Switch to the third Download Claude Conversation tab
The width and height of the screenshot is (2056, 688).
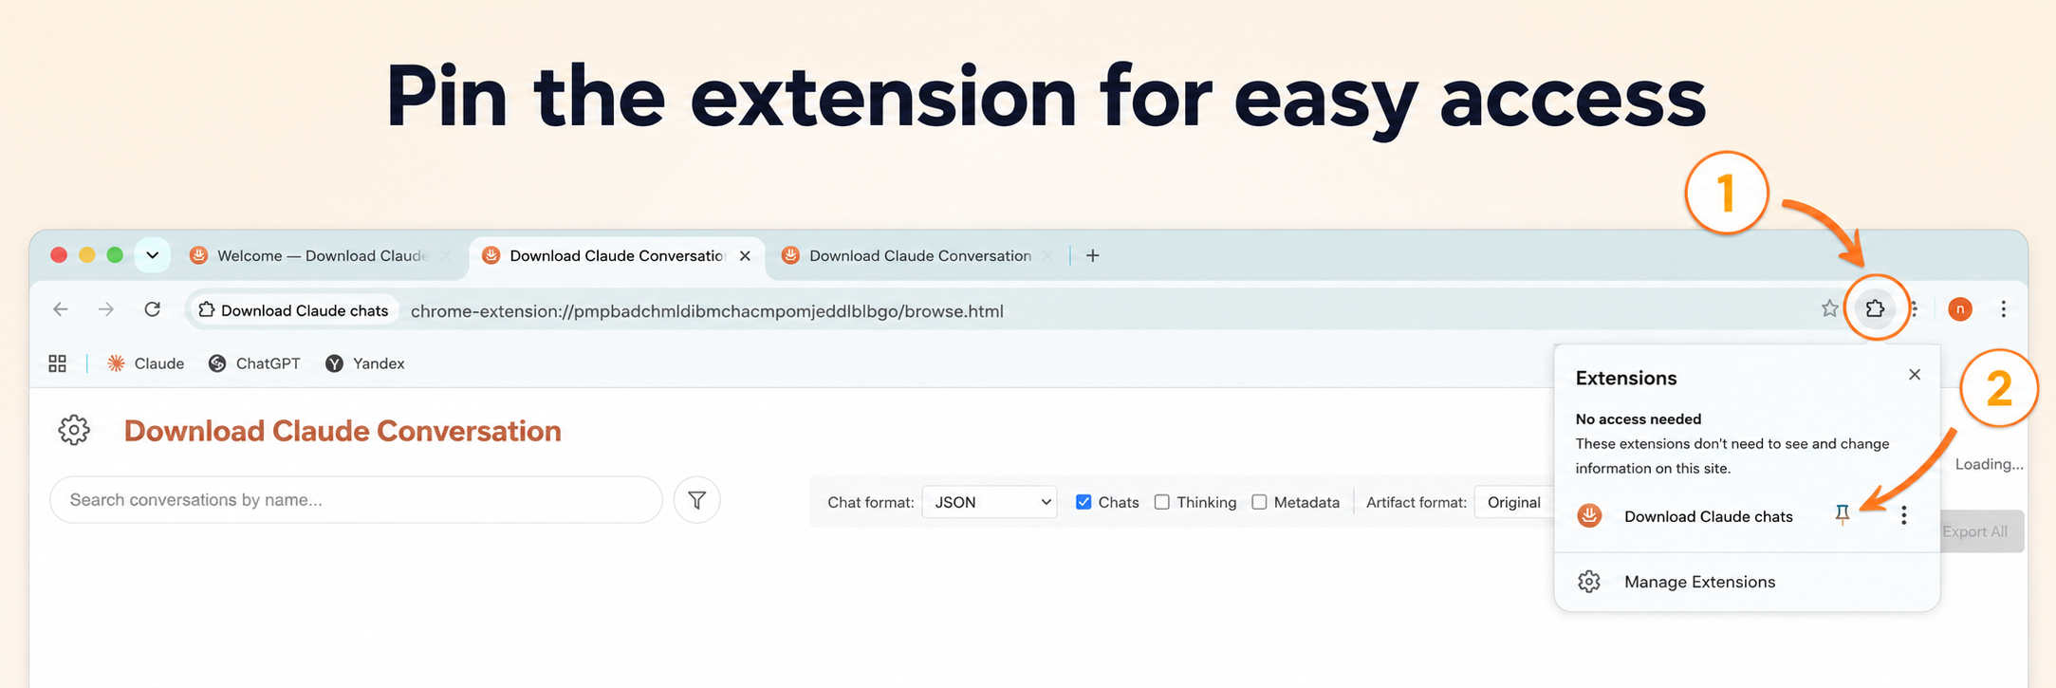tap(916, 255)
